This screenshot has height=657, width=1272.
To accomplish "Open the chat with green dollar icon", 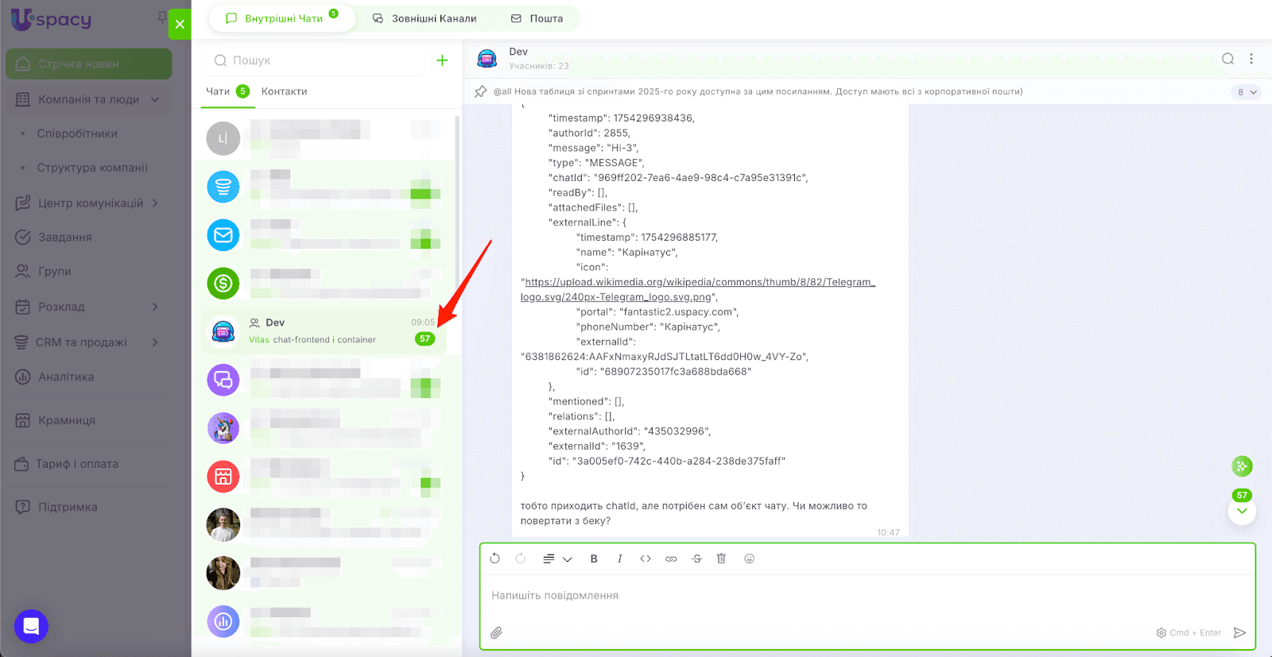I will (x=324, y=283).
